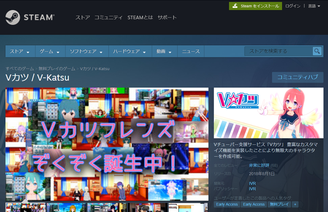328x212 pixels.
Task: Open STEAMとは in the top navigation
Action: [140, 18]
